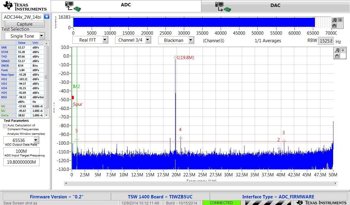Click the ADC Output Data Rate field
Viewport: 350px width, 205px height.
point(21,151)
